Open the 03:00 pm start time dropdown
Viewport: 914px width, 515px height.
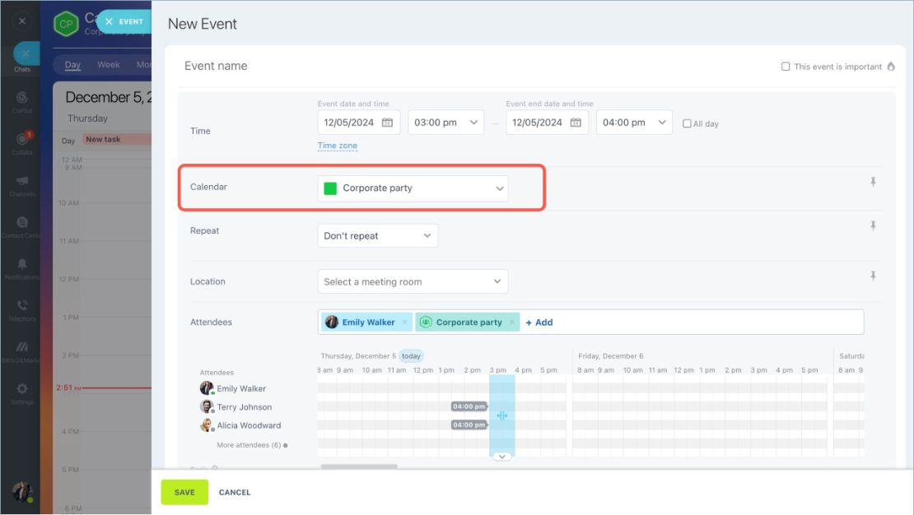pyautogui.click(x=446, y=123)
